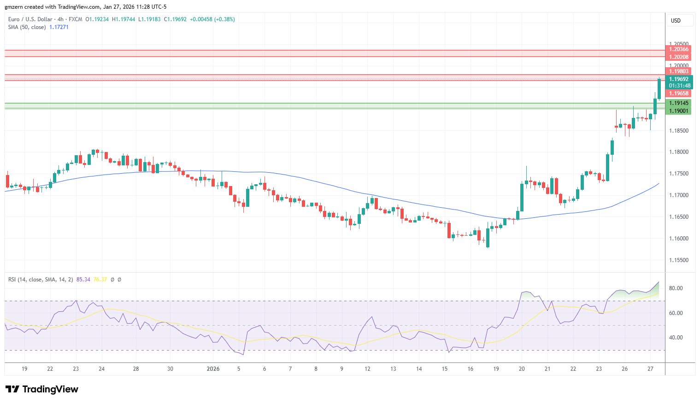Click the TradingView logo at the bottom
Image resolution: width=700 pixels, height=403 pixels.
coord(42,389)
